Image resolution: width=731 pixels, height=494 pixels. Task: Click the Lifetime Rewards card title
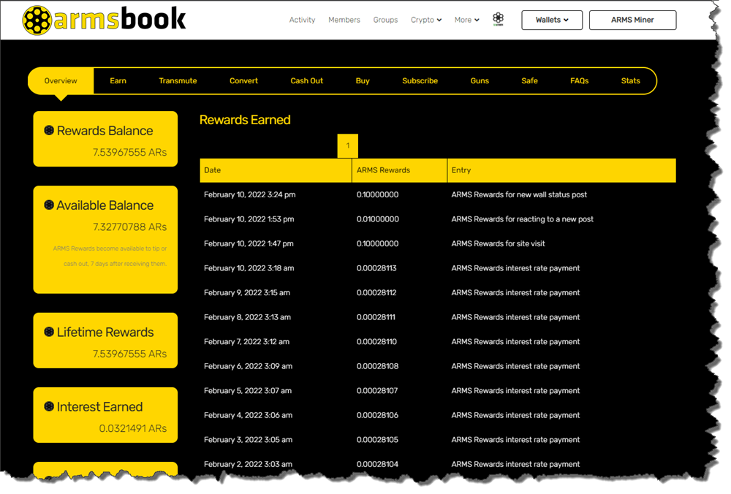[105, 332]
